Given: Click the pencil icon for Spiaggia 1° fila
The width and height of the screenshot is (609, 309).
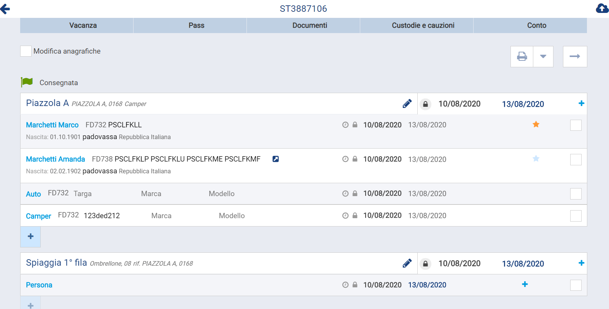Looking at the screenshot, I should point(407,263).
